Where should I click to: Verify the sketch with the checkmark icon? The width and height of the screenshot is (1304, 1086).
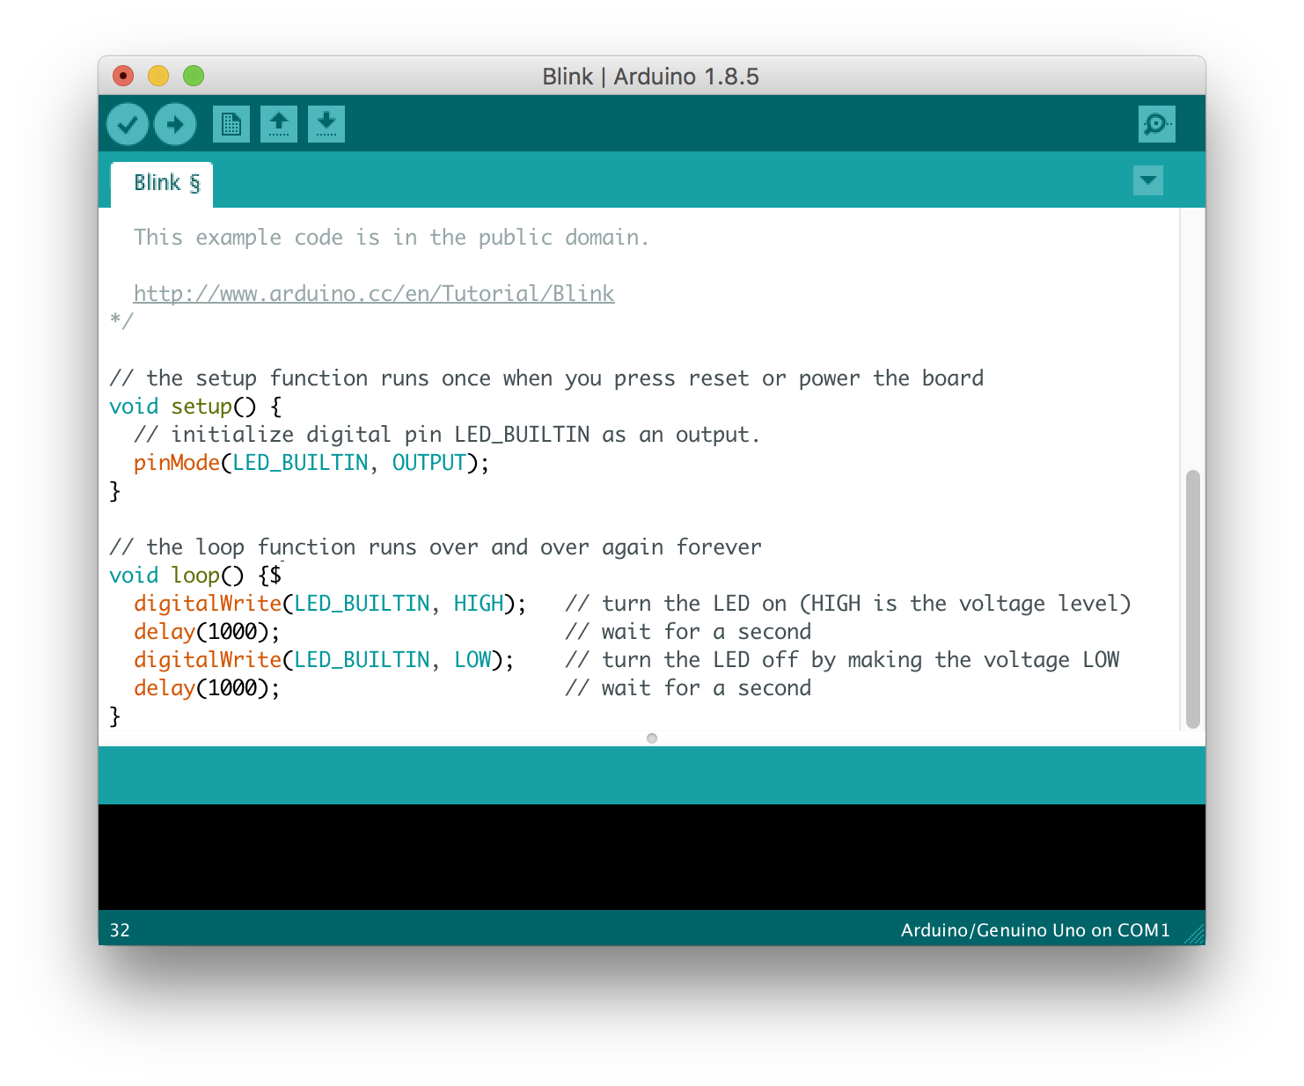pos(127,123)
